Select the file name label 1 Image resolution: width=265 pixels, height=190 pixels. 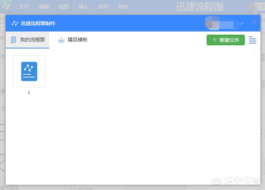[x=29, y=92]
